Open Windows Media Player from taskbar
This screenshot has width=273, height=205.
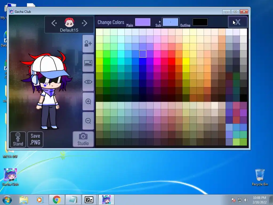(40, 200)
